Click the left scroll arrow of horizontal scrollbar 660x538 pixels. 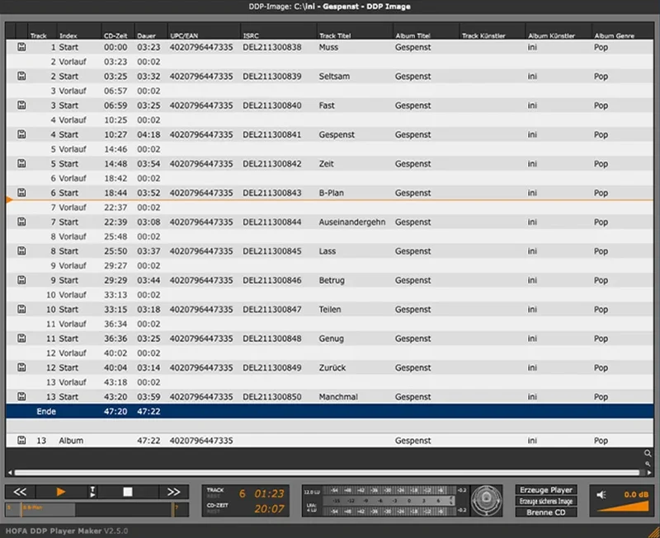point(10,472)
